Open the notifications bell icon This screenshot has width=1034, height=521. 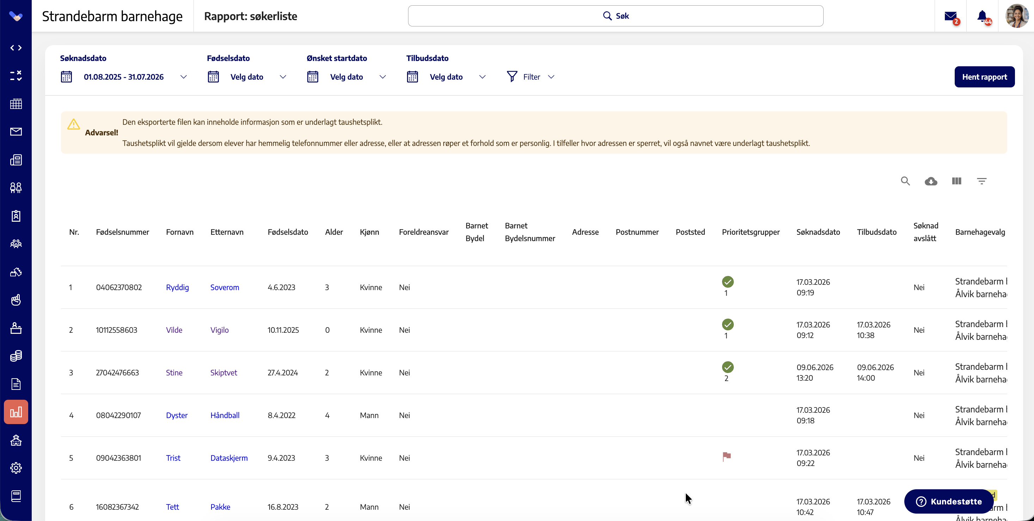coord(982,16)
